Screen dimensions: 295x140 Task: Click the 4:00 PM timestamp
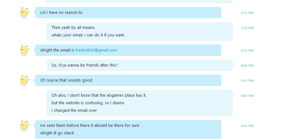[247, 66]
